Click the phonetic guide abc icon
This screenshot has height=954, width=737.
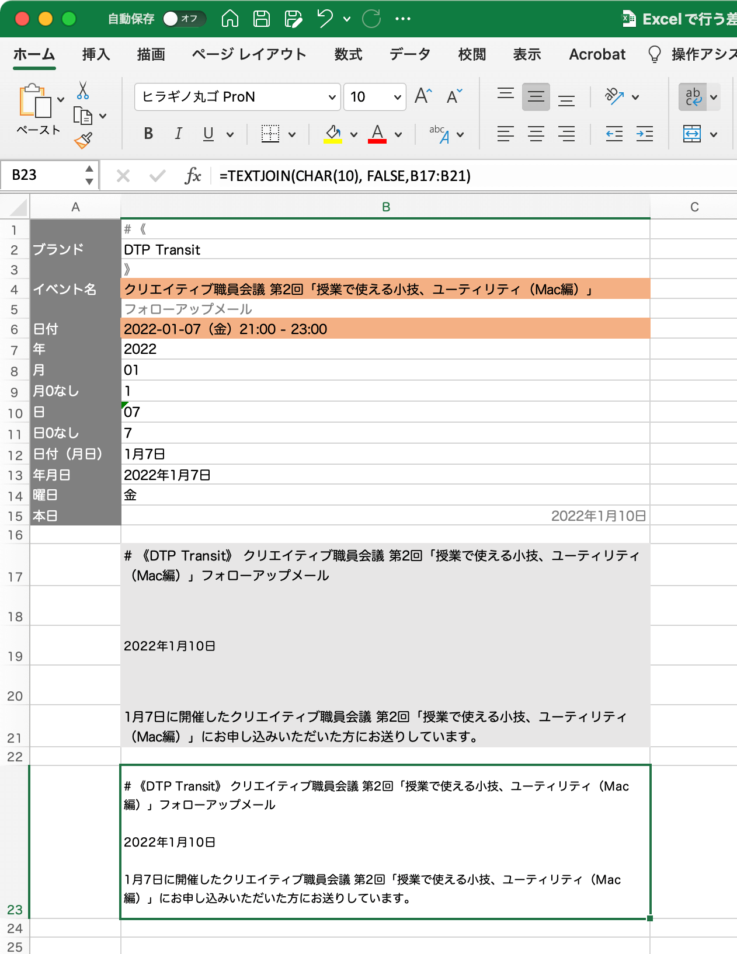coord(439,134)
